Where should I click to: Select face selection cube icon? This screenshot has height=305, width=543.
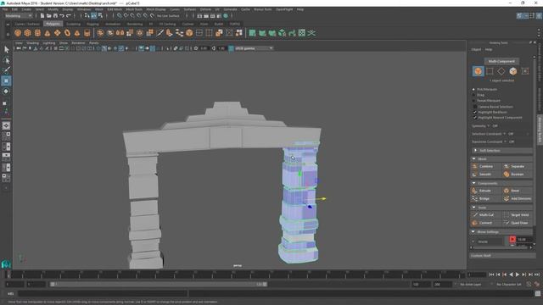[512, 71]
